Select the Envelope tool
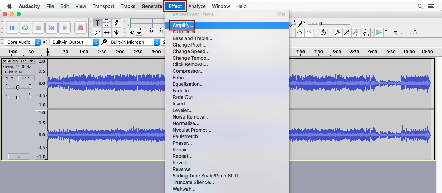 point(107,23)
